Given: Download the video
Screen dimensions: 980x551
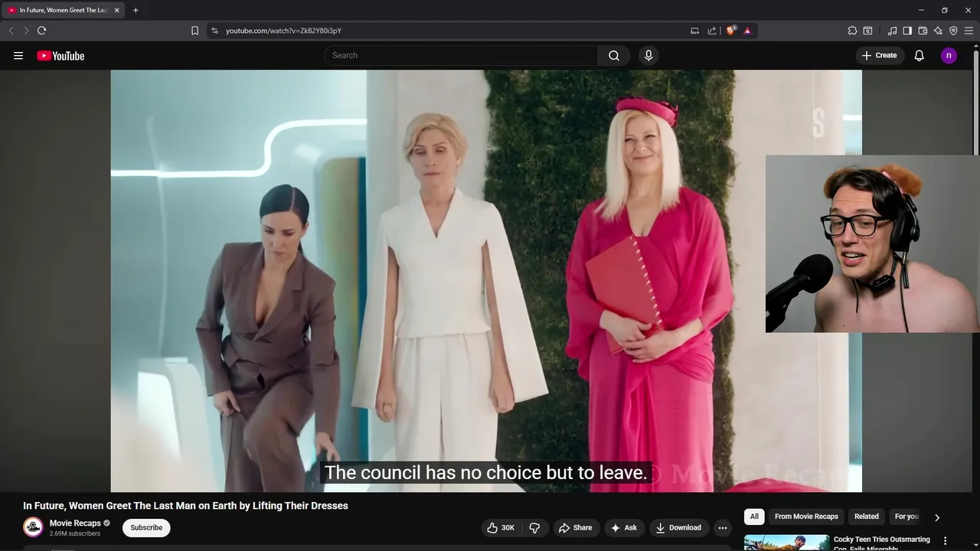Looking at the screenshot, I should pos(678,527).
